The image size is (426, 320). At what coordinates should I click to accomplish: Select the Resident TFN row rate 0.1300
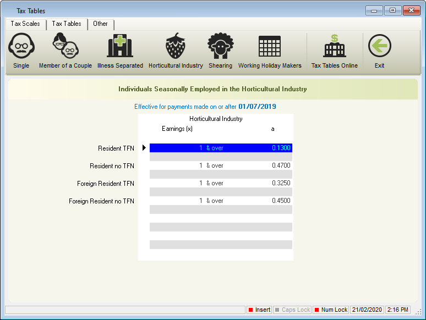(x=281, y=148)
